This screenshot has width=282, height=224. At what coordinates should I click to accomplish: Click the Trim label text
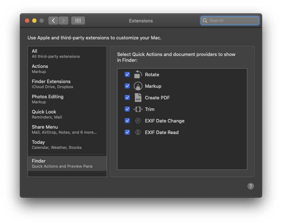tap(150, 109)
